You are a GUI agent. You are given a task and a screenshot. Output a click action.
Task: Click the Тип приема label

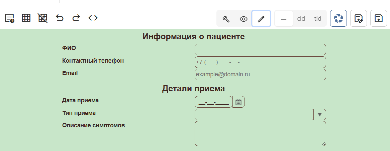point(79,113)
